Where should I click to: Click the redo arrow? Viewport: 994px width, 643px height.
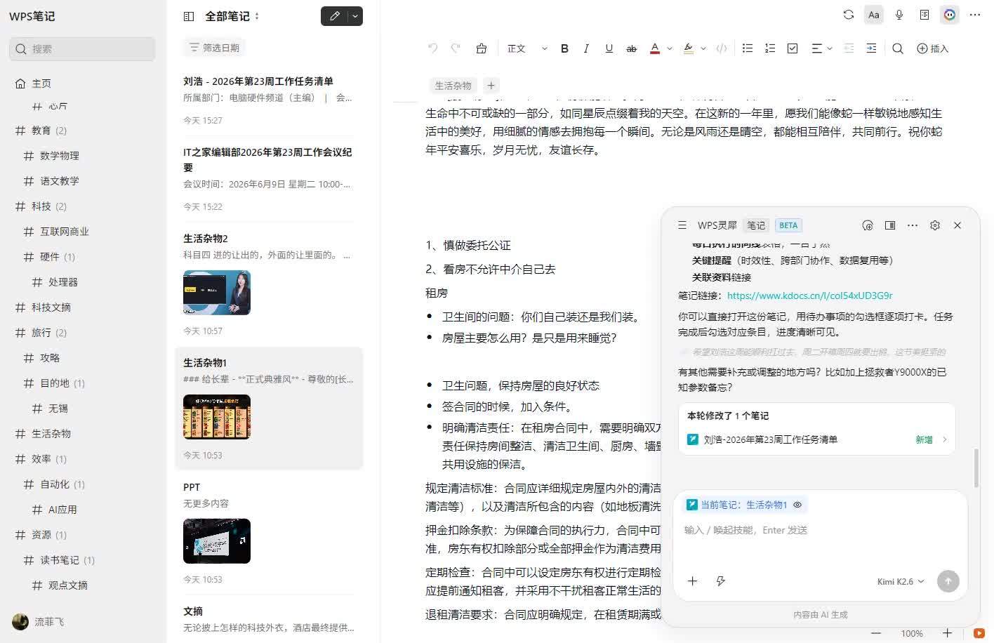click(456, 48)
